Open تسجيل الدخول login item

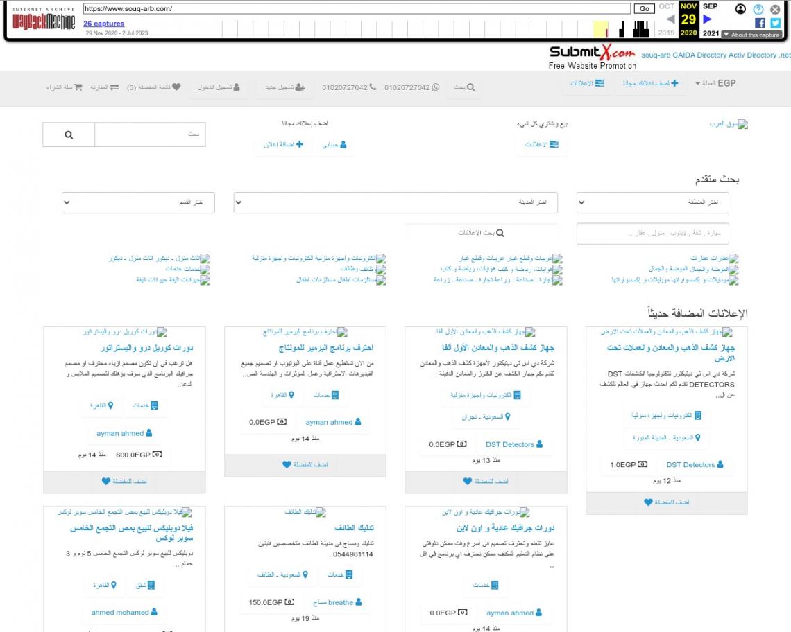point(219,87)
